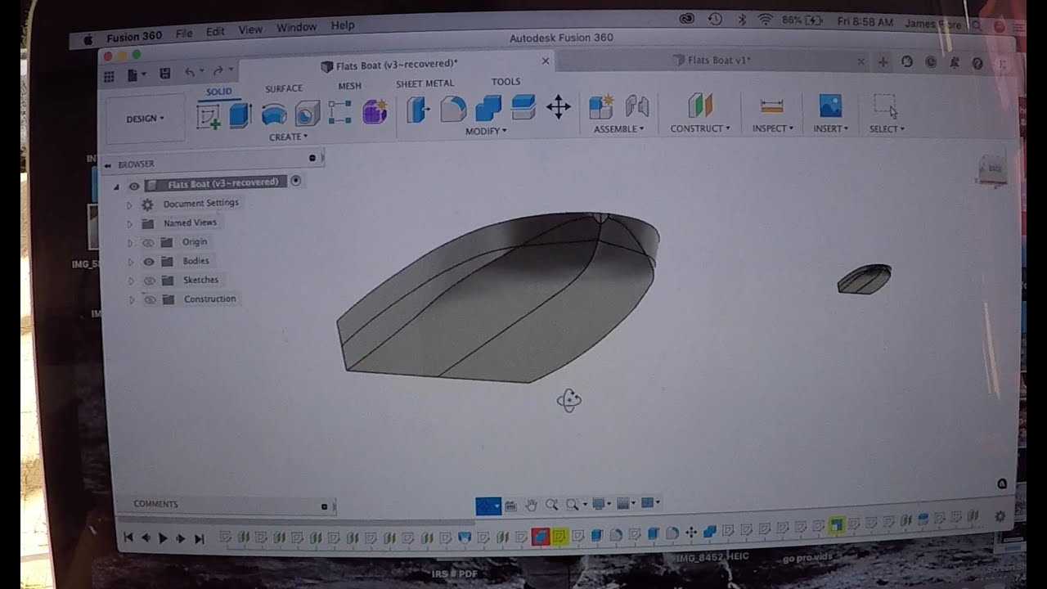Select the Hole tool icon
This screenshot has height=589, width=1047.
(x=307, y=114)
